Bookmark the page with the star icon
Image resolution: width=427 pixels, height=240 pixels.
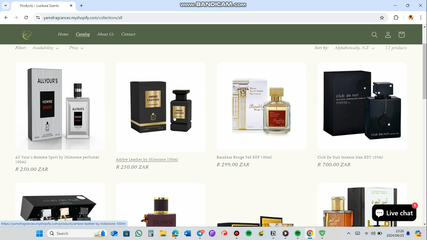click(x=382, y=17)
